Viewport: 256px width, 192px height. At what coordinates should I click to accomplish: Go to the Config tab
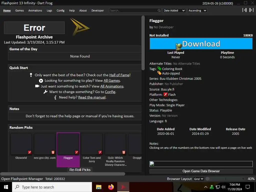pyautogui.click(x=60, y=10)
